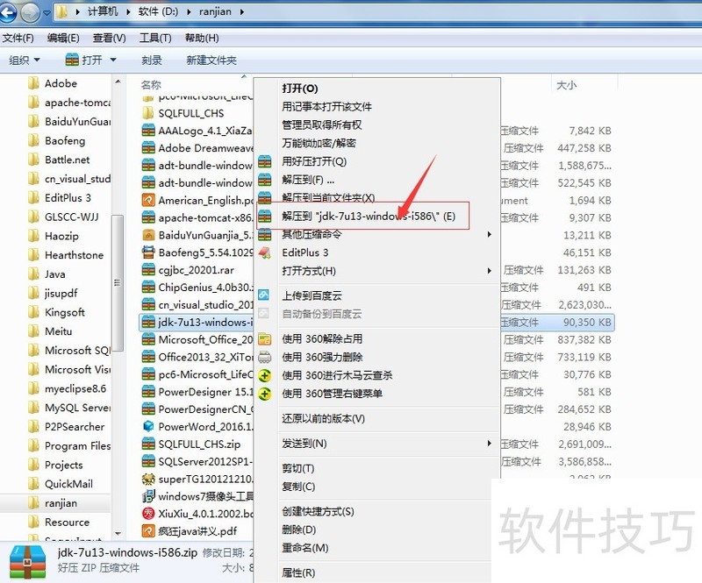Open the 工具(T) menu
Viewport: 702px width, 583px height.
pyautogui.click(x=155, y=38)
